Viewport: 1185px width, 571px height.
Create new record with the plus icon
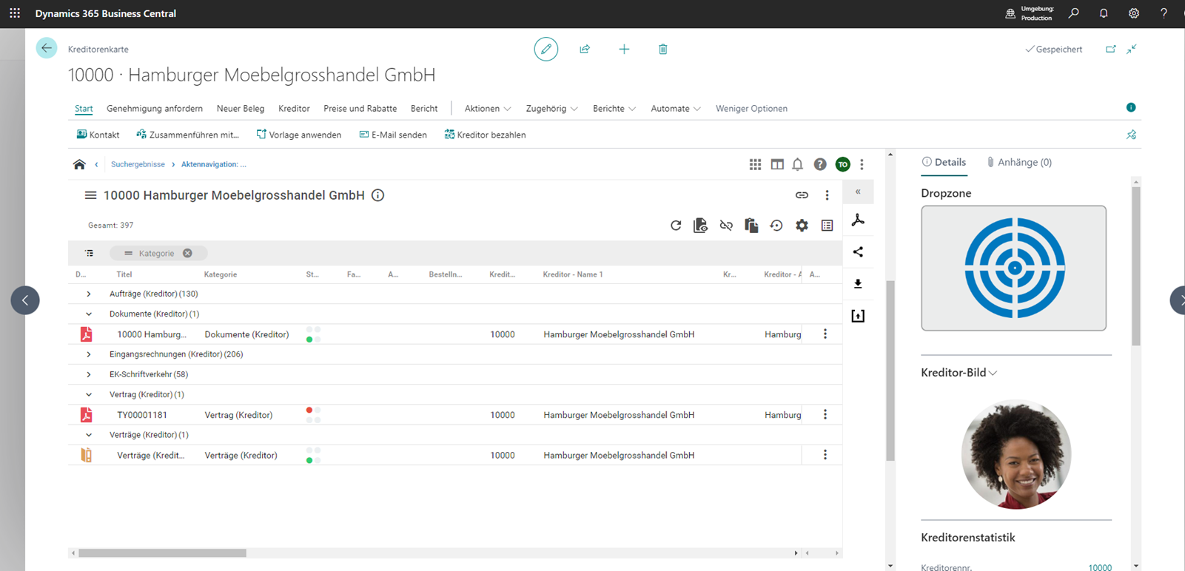[x=624, y=49]
